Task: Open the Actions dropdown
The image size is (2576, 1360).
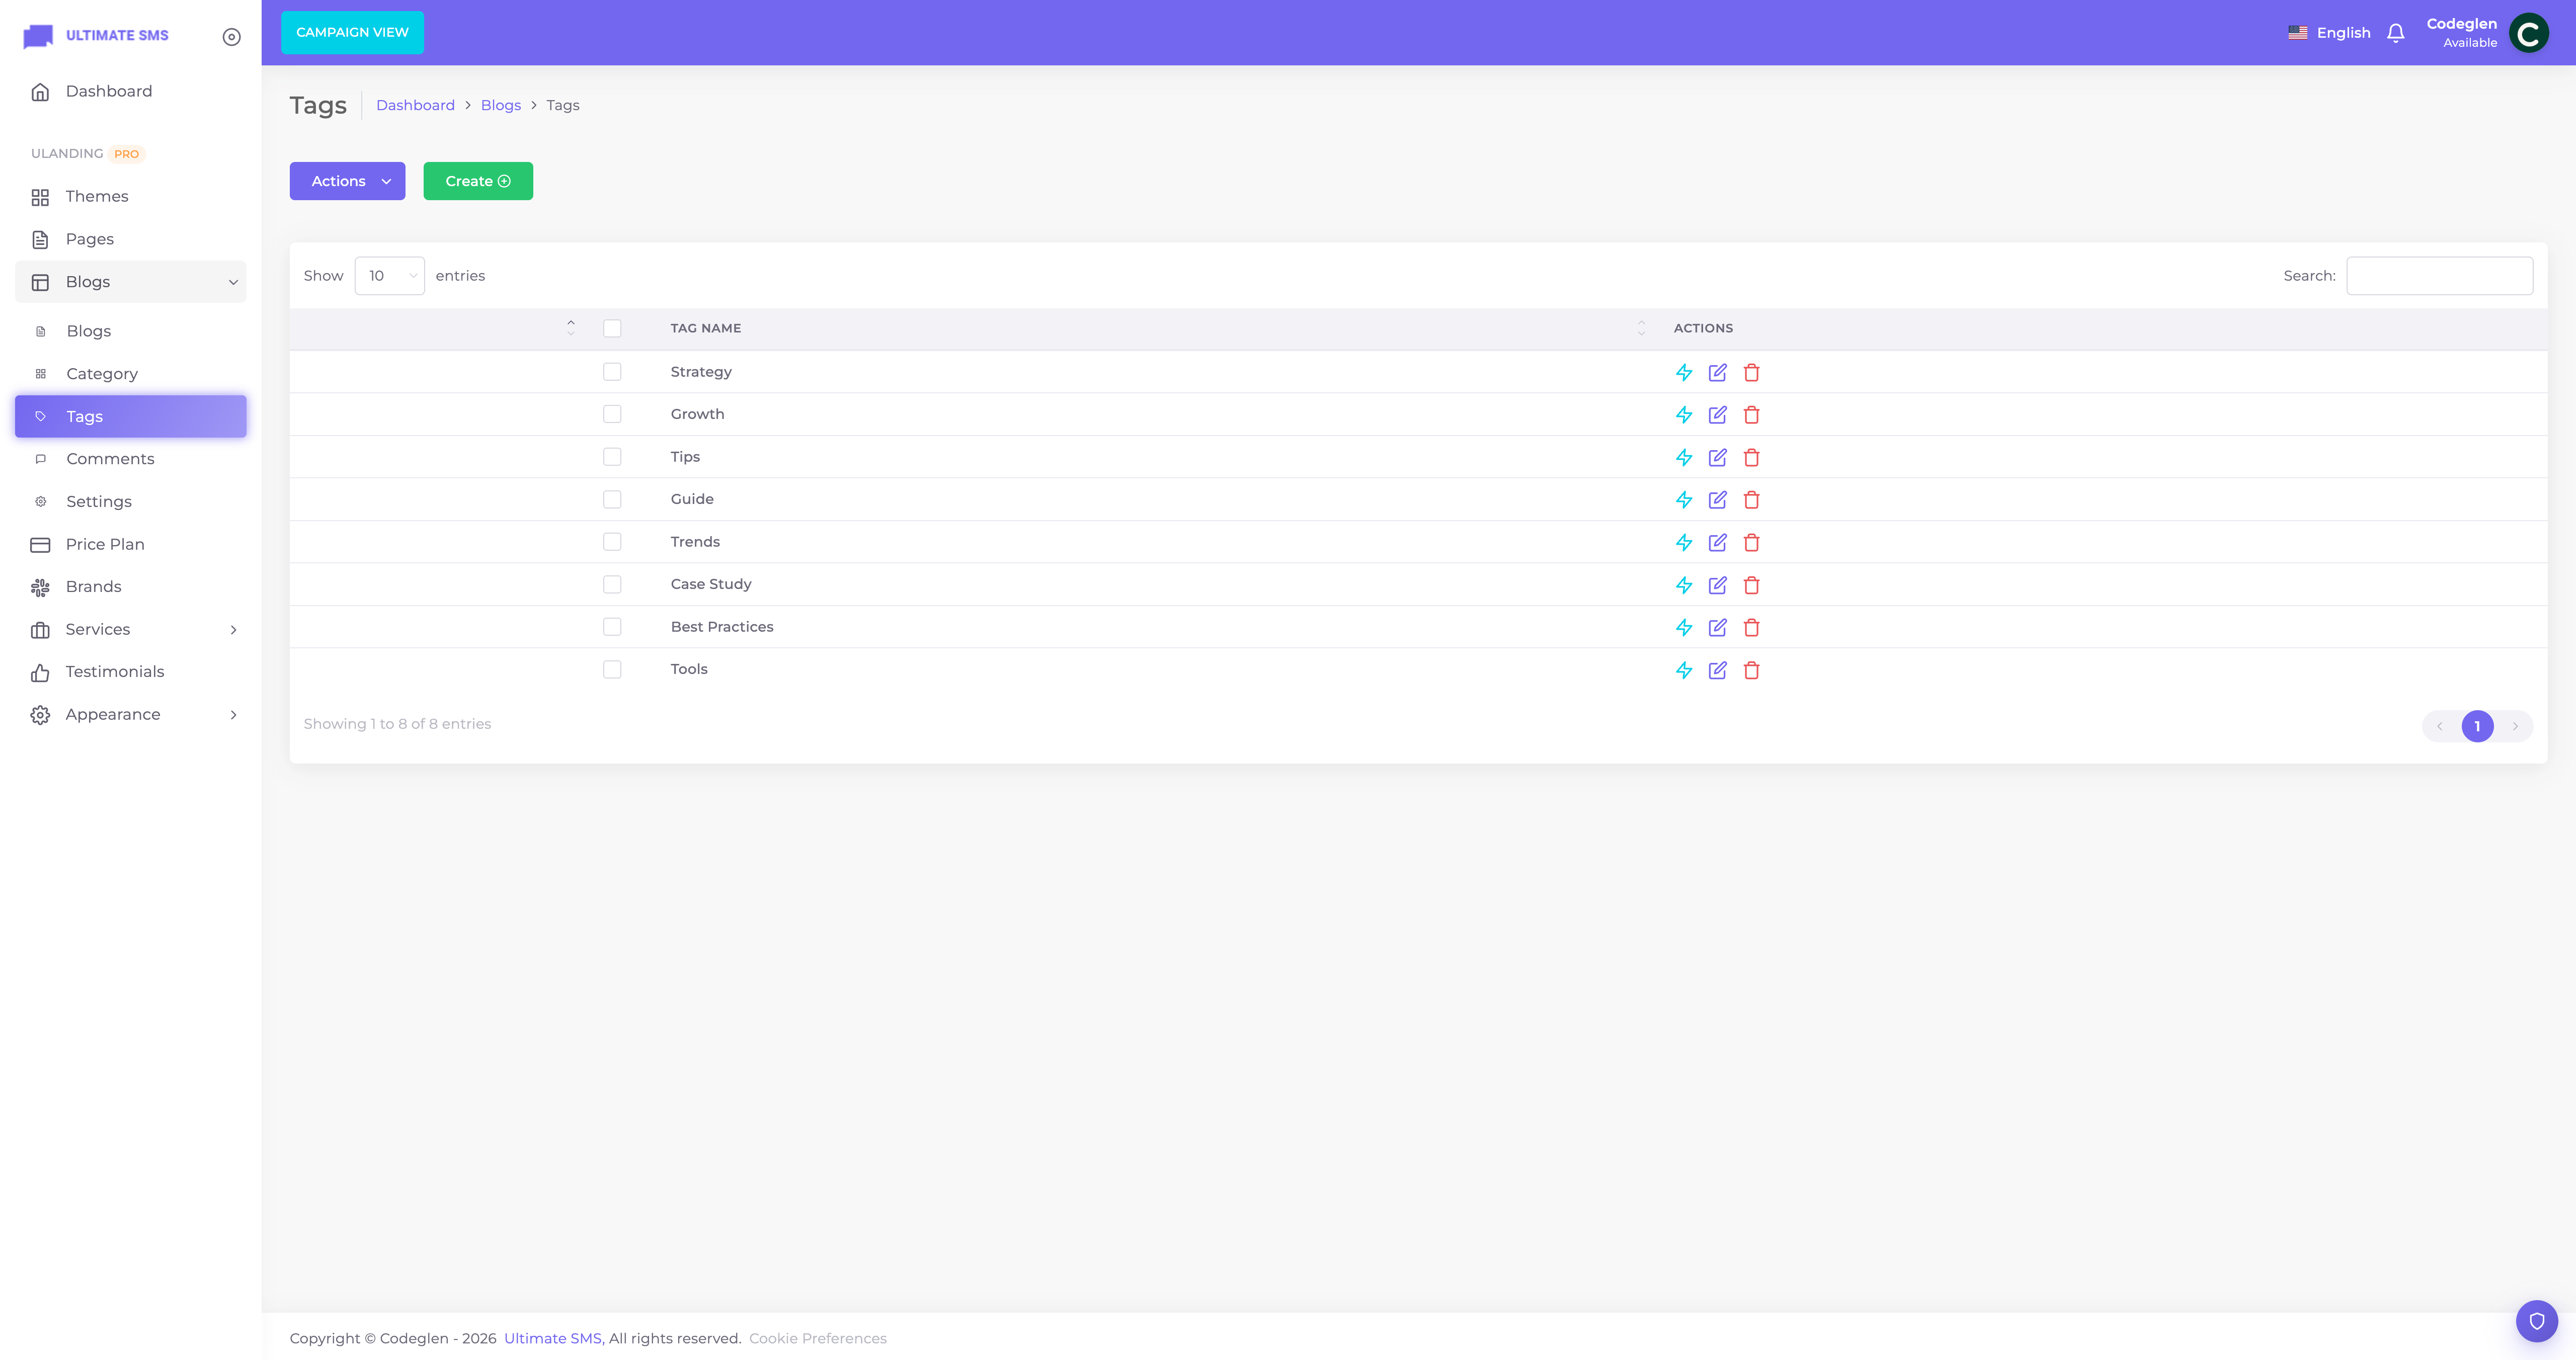Action: click(347, 181)
